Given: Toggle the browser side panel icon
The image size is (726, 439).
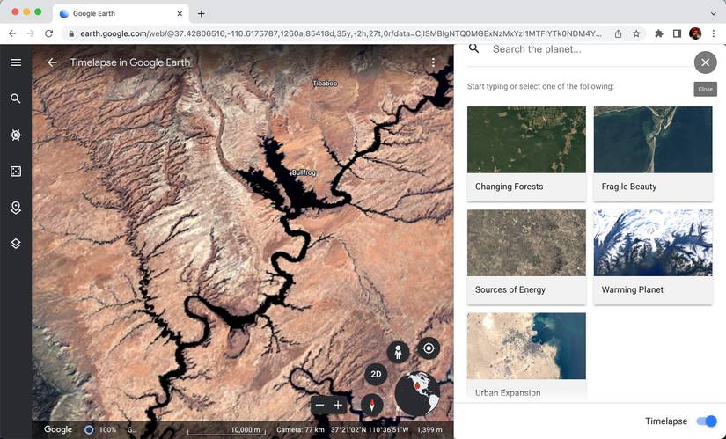Looking at the screenshot, I should 677,33.
